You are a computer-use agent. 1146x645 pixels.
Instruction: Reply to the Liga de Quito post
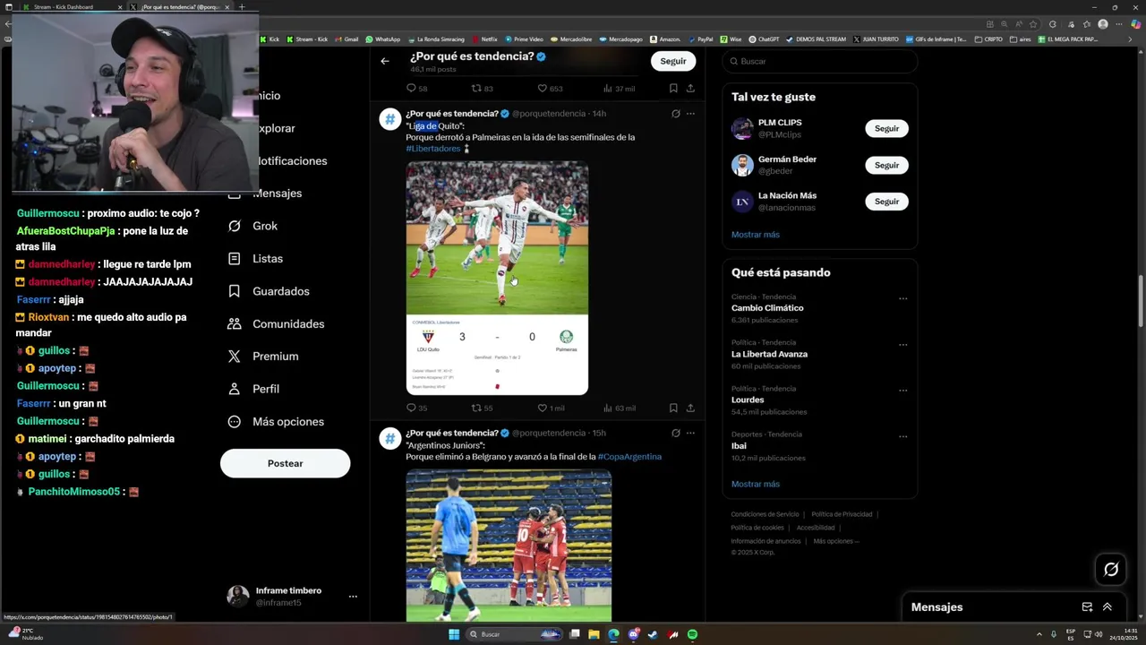[x=416, y=408]
